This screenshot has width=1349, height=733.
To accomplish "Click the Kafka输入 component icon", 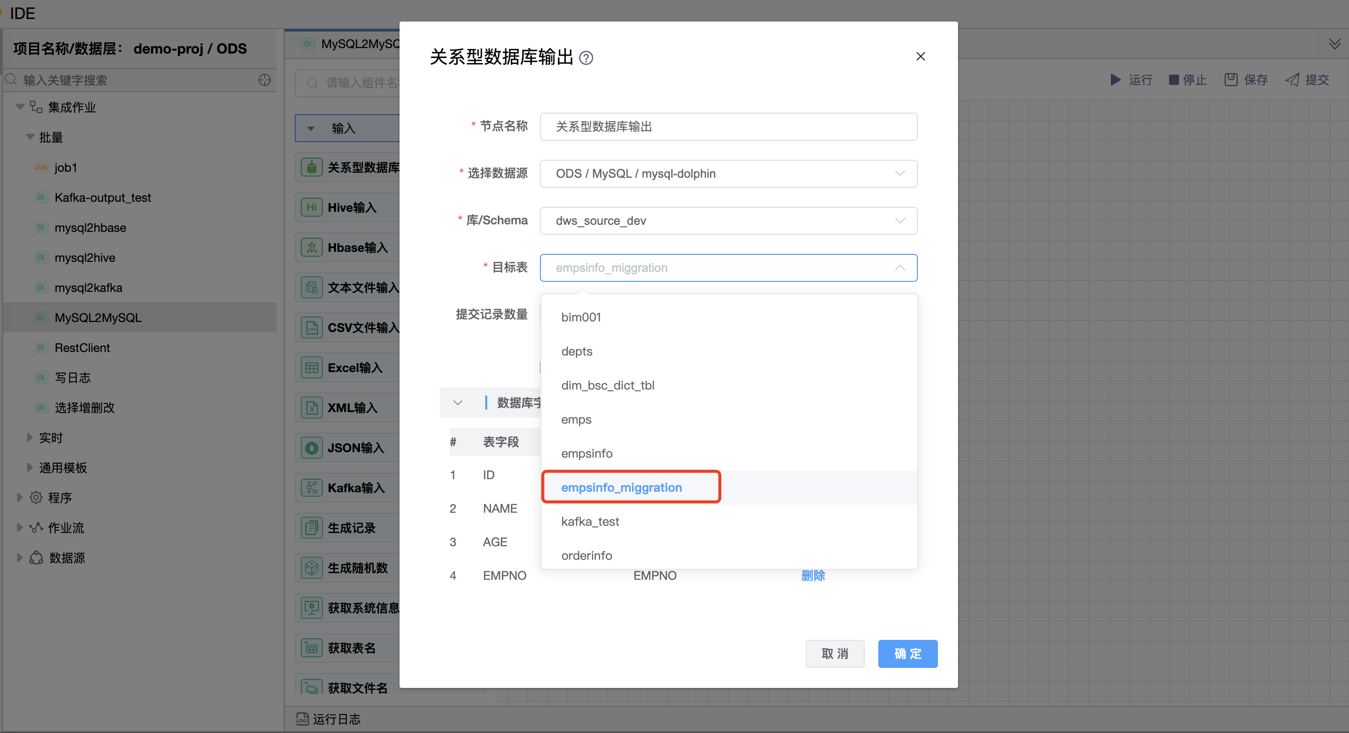I will click(x=312, y=488).
